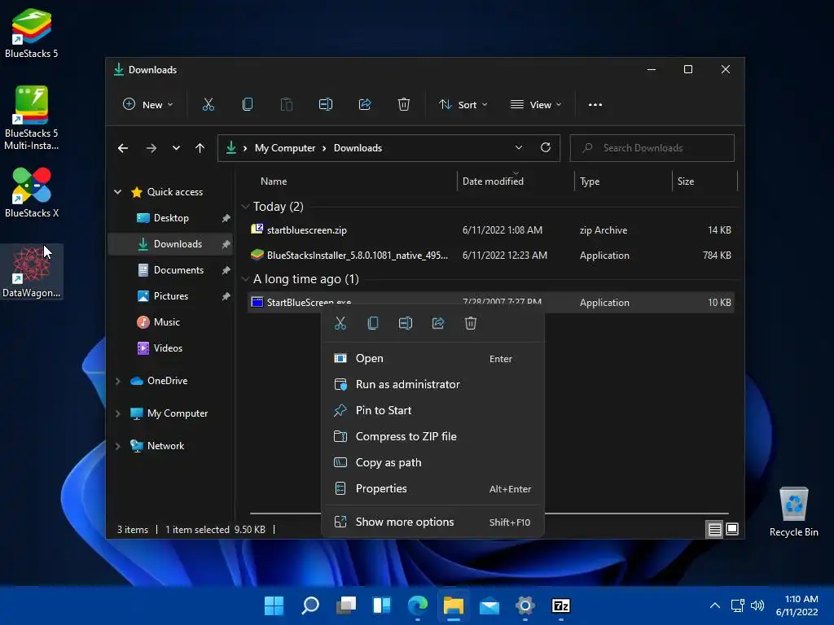Expand the OneDrive tree node
This screenshot has width=834, height=625.
click(x=117, y=381)
